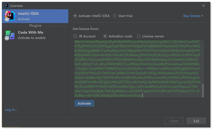Click the Exit button
Image resolution: width=212 pixels, height=129 pixels.
[x=196, y=121]
